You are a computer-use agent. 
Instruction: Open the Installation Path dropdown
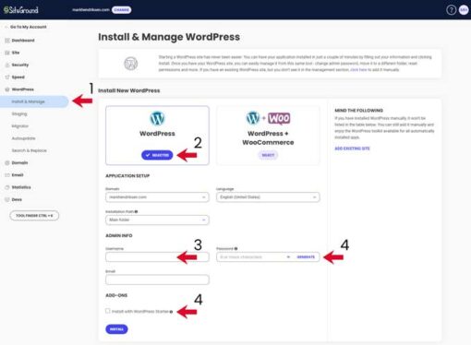(157, 220)
